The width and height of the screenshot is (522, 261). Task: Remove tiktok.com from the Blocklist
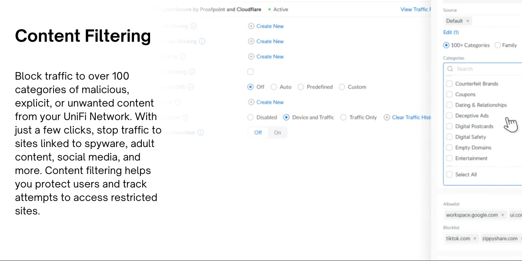[x=475, y=238]
